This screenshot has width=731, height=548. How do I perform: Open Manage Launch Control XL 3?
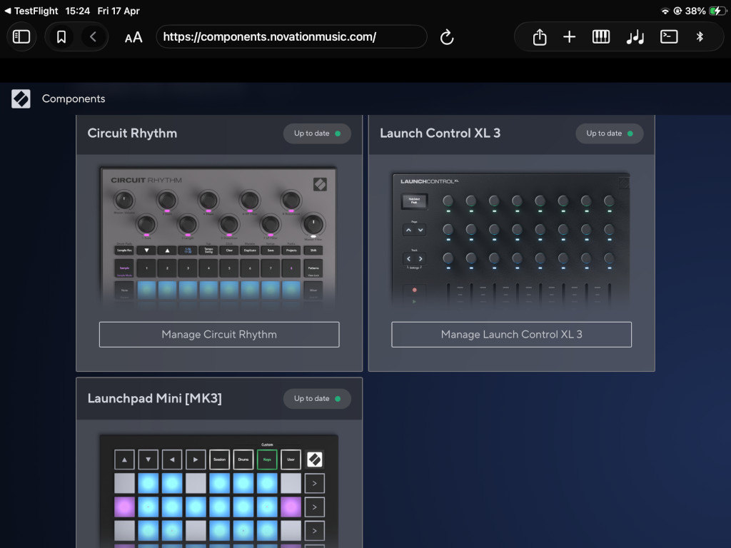(x=511, y=335)
